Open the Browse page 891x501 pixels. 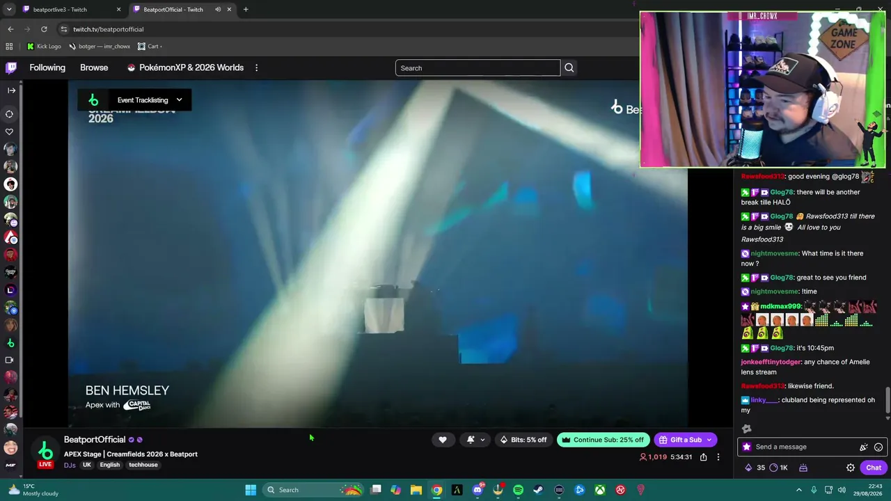click(x=94, y=67)
